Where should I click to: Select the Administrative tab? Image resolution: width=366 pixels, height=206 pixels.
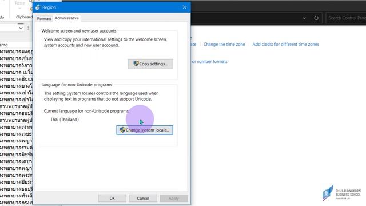pos(67,18)
